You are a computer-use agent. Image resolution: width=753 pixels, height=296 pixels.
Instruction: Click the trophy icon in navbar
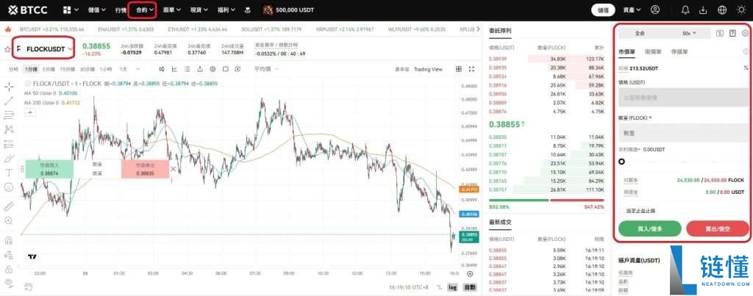[248, 10]
